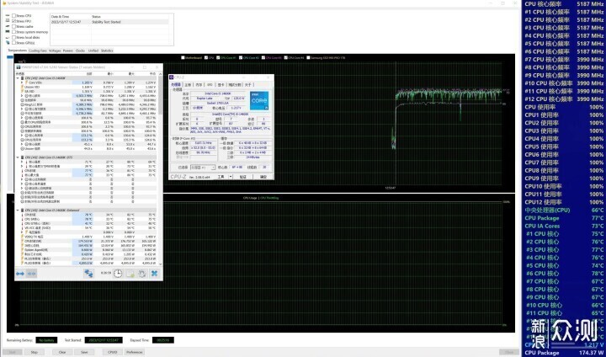Click the HWiNFO network connection icon

tap(88, 272)
